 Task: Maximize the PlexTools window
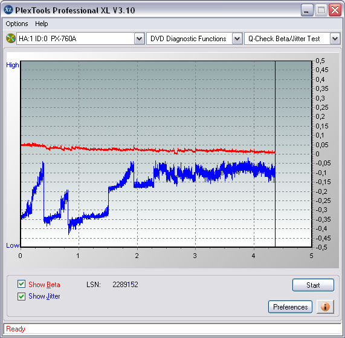(321, 10)
